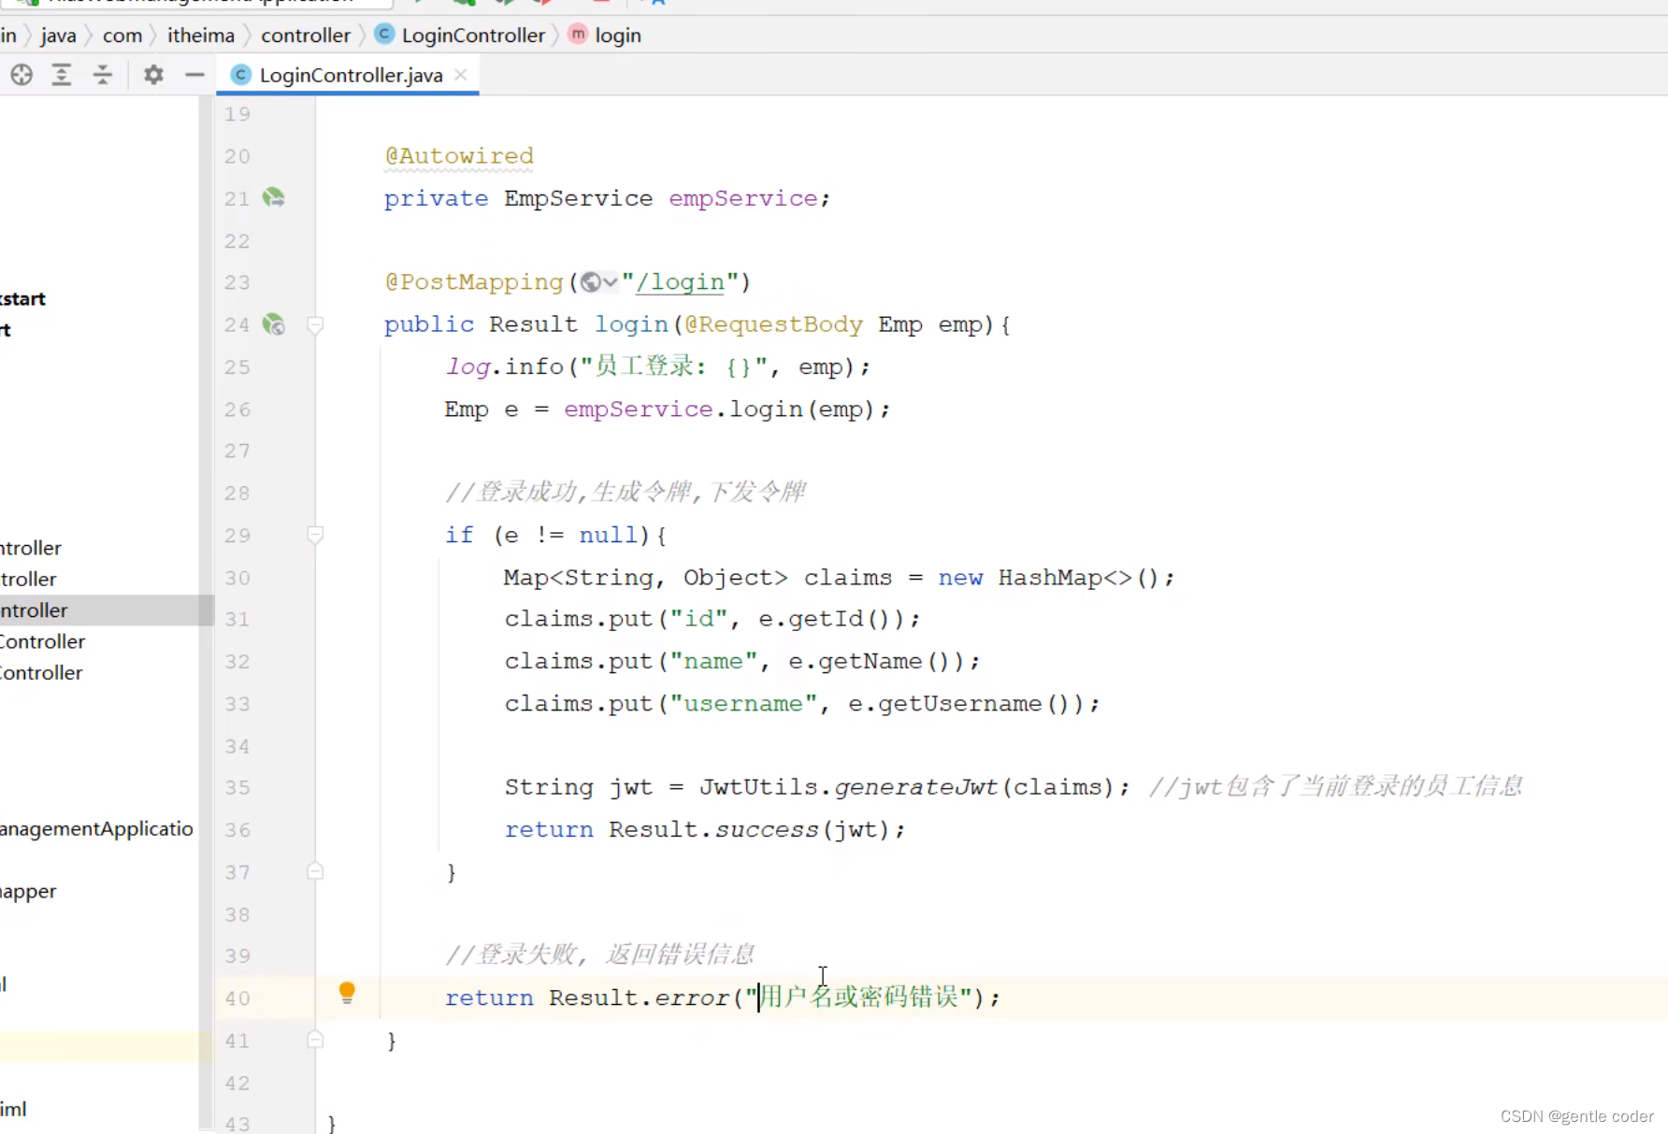The height and width of the screenshot is (1134, 1668).
Task: Click the request mapping gutter icon on line 24
Action: tap(273, 324)
